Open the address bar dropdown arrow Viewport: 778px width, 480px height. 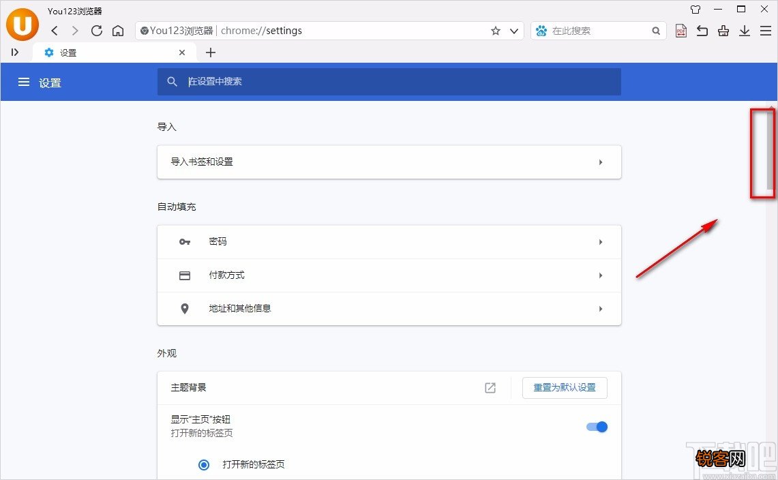click(x=514, y=31)
